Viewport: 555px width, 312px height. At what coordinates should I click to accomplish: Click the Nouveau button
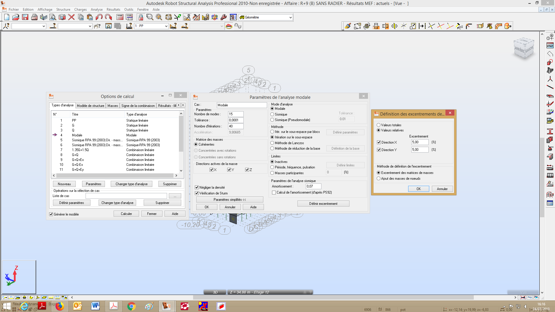(x=64, y=184)
